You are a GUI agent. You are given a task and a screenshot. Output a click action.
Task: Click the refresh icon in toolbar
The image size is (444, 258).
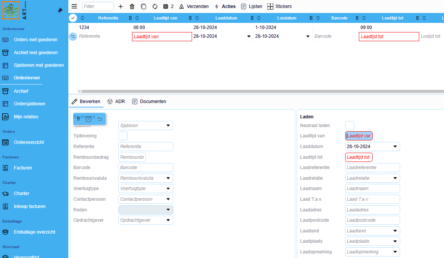click(x=155, y=6)
